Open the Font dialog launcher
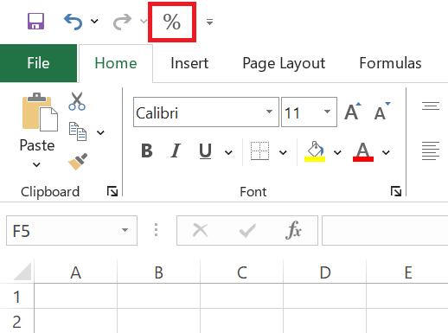 click(x=396, y=191)
